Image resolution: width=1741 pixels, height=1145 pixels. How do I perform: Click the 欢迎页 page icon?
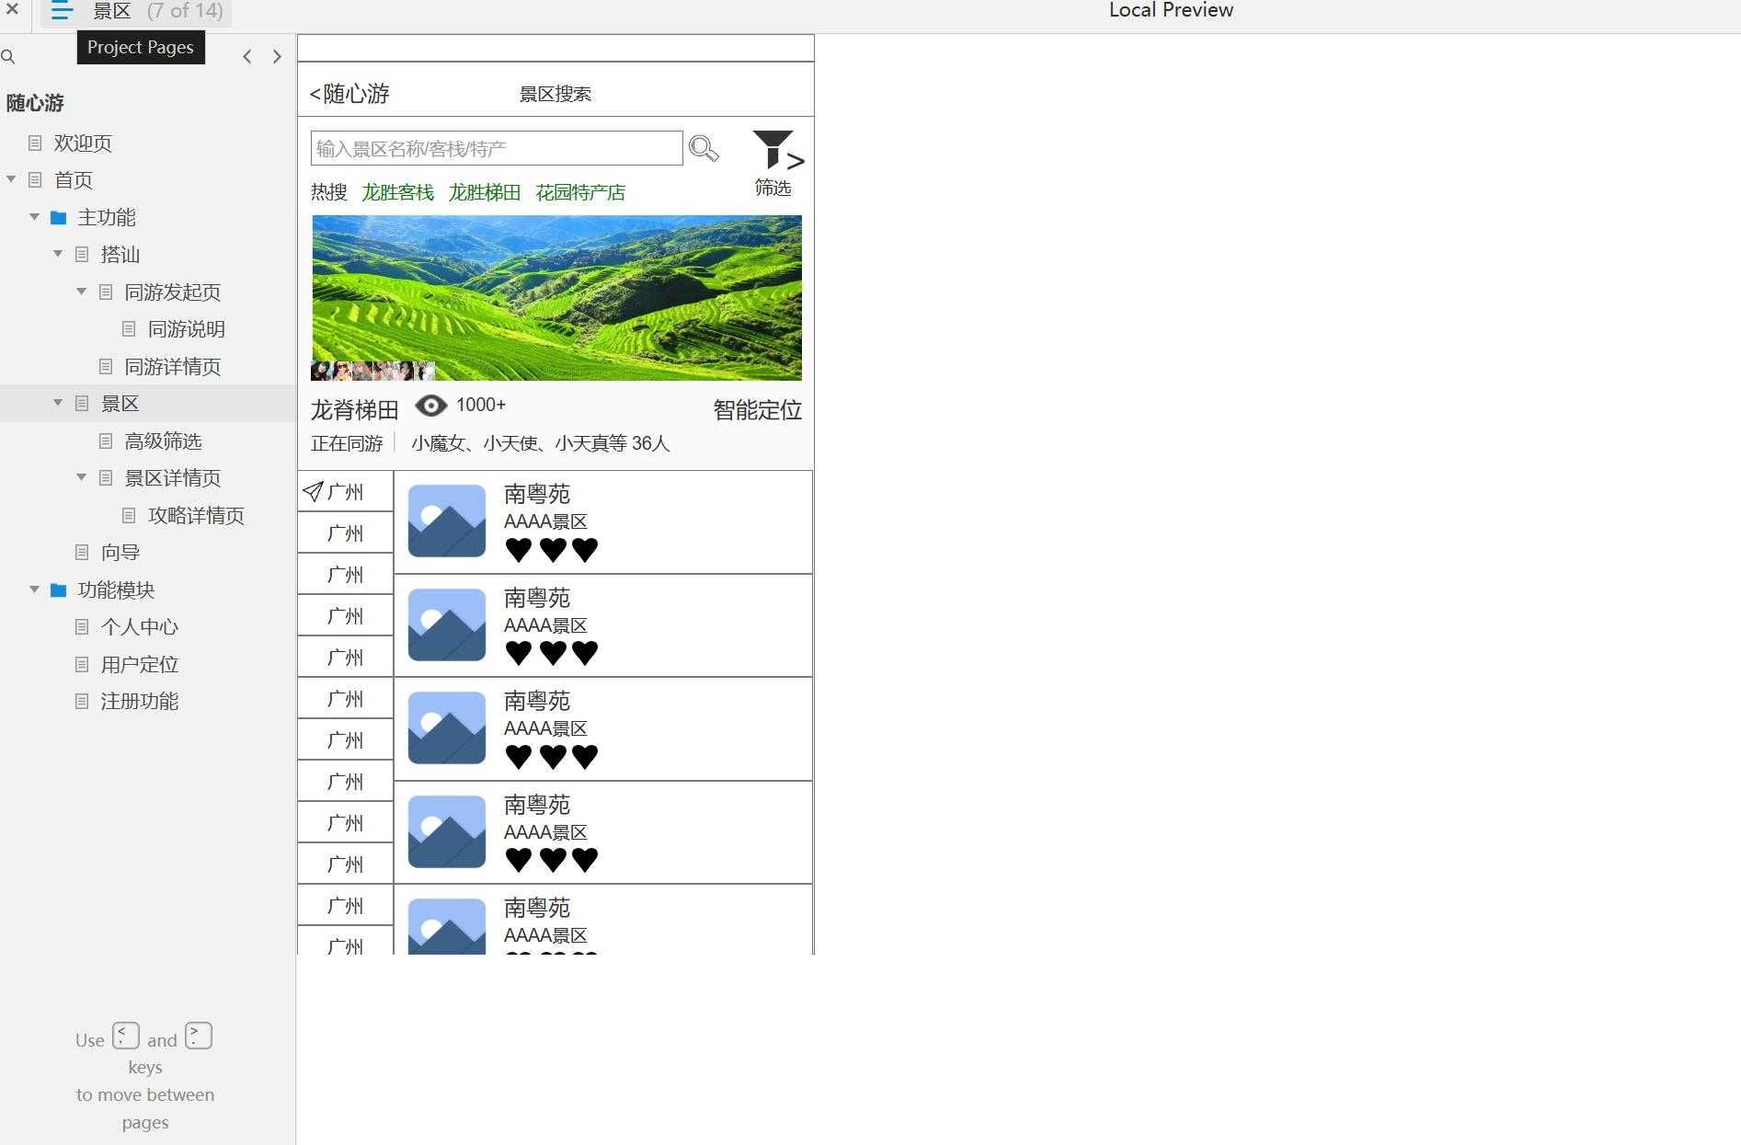[35, 143]
